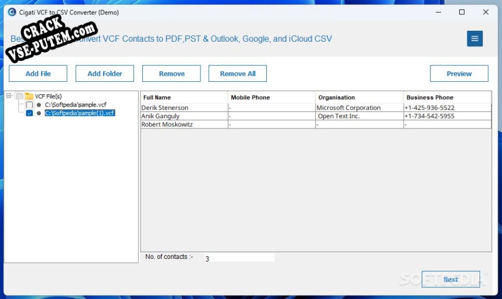The height and width of the screenshot is (299, 502).
Task: Open the hamburger menu icon
Action: (x=475, y=39)
